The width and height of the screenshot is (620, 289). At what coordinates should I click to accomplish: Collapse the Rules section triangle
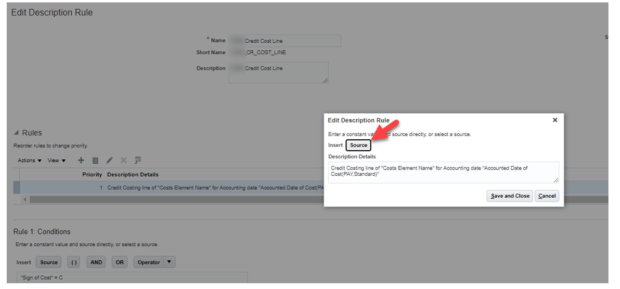(17, 133)
